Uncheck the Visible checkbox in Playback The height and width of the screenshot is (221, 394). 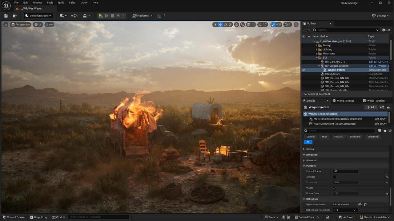pyautogui.click(x=335, y=188)
